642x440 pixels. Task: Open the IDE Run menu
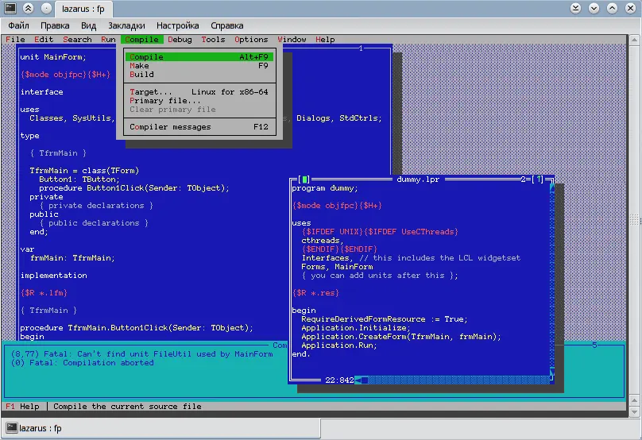coord(108,39)
